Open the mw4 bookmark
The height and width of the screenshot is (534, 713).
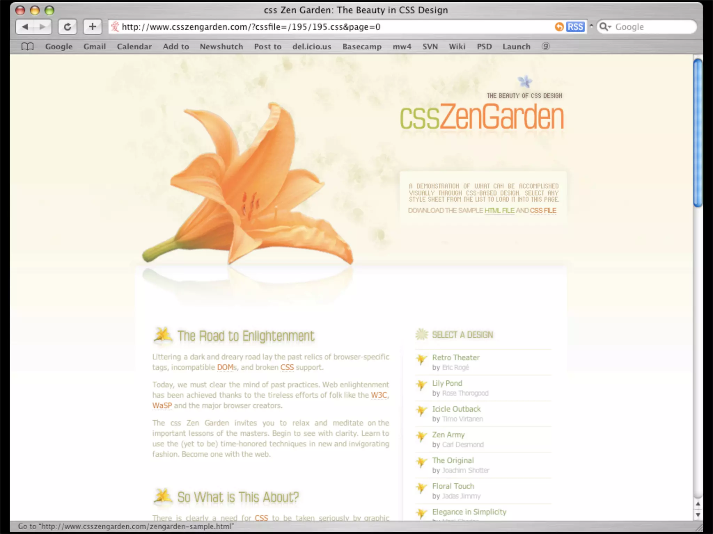tap(402, 46)
